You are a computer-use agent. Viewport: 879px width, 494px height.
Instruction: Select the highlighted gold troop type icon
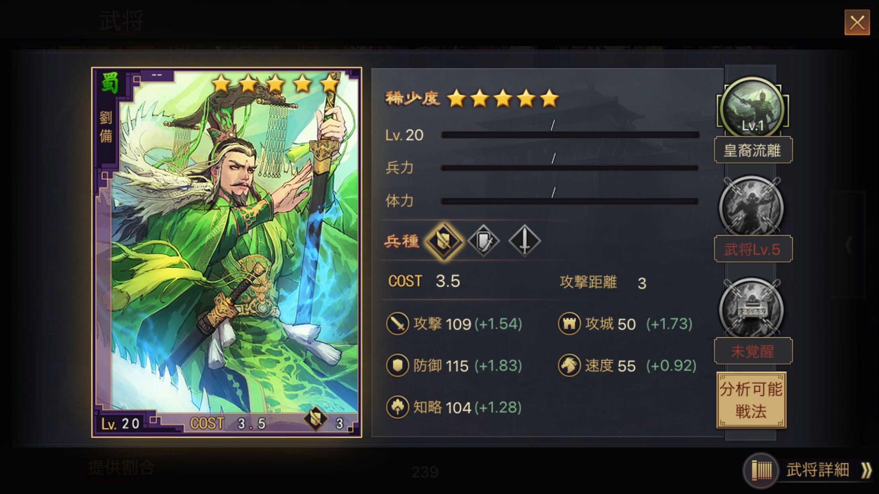click(444, 241)
